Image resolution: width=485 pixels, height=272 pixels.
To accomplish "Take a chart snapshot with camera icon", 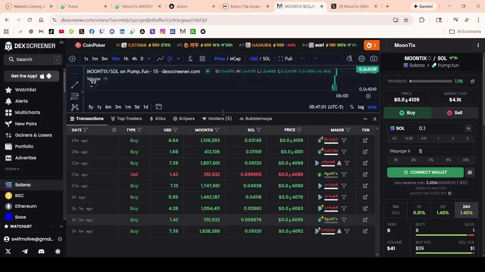I will [374, 59].
